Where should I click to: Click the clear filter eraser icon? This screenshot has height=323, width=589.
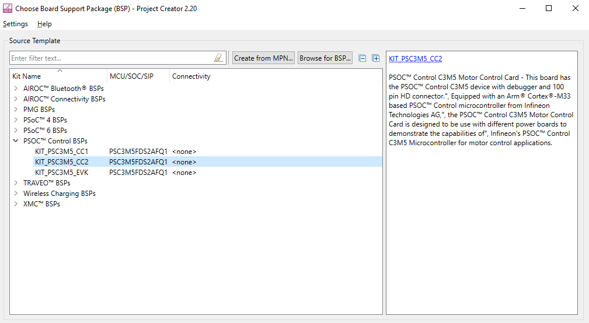click(x=218, y=58)
